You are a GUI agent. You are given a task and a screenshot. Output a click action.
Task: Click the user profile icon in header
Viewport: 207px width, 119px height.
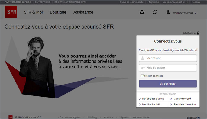(168, 12)
